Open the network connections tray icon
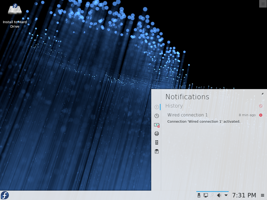 coord(206,195)
